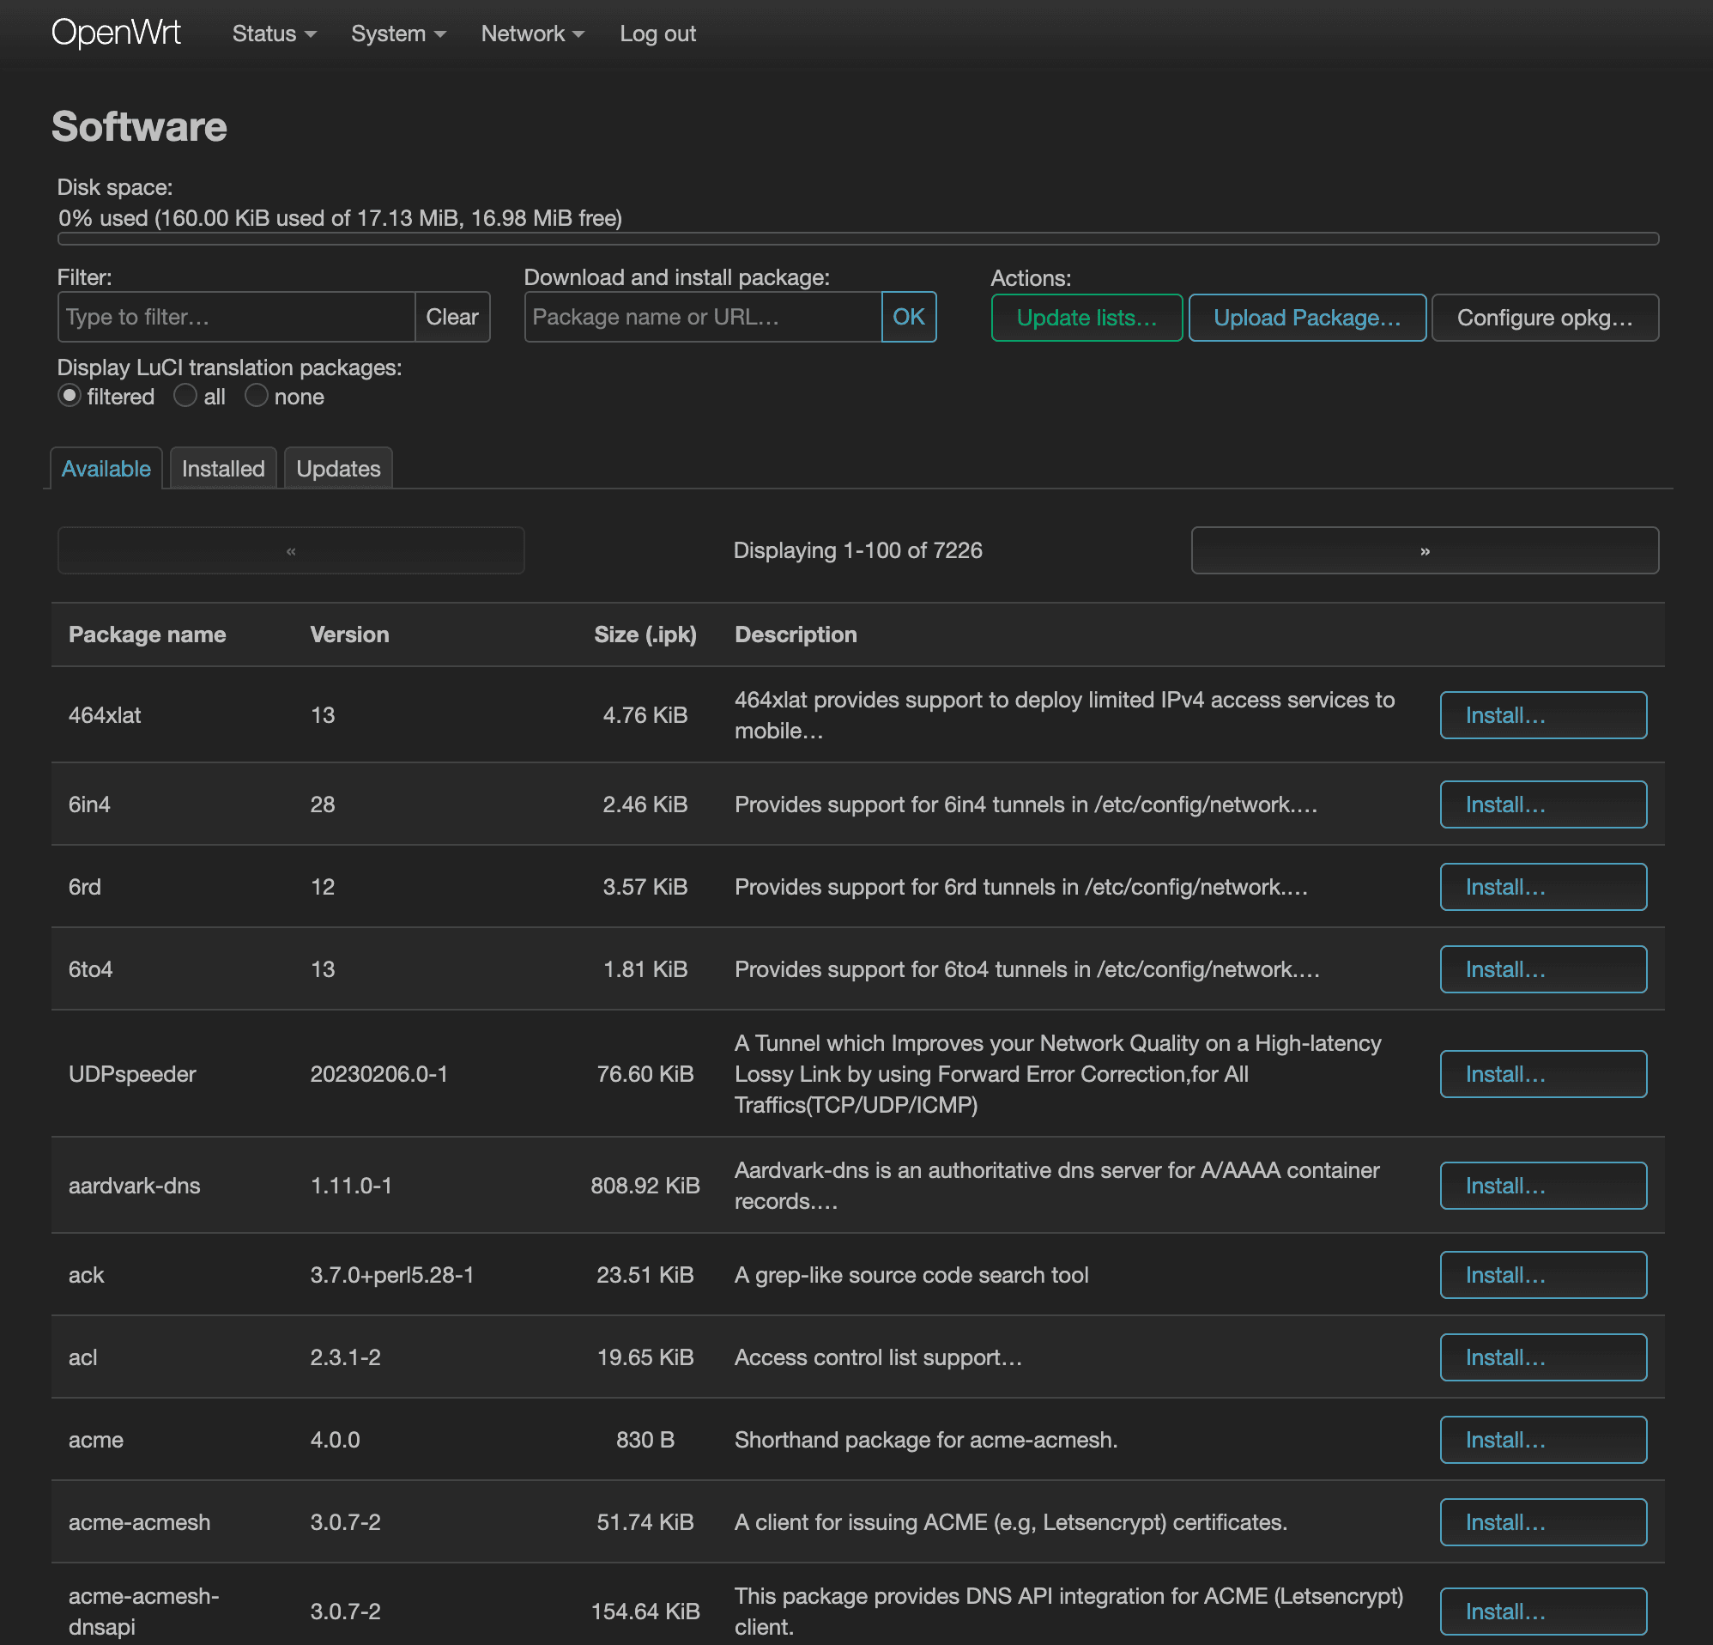The height and width of the screenshot is (1645, 1713).
Task: Open the Status dropdown menu
Action: (274, 34)
